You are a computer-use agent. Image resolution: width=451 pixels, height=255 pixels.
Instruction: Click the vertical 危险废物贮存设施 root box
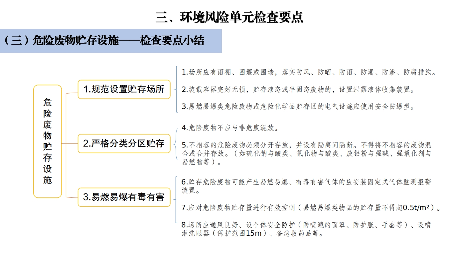coord(48,141)
